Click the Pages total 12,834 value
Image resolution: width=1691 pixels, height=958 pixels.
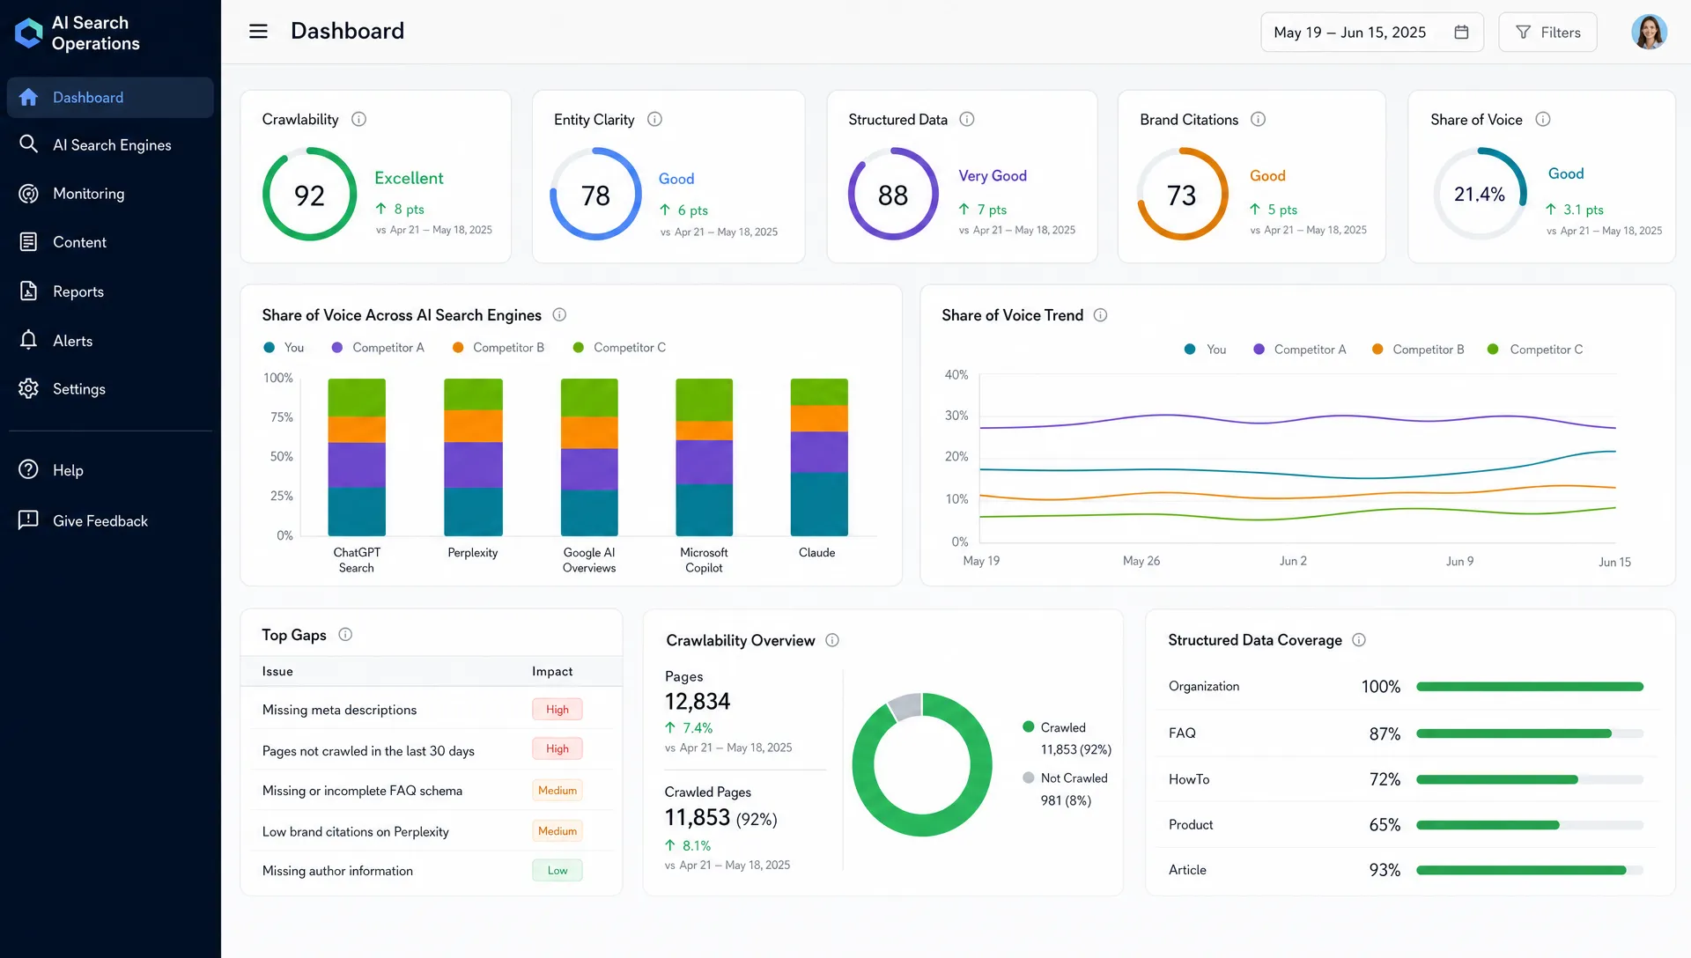tap(698, 702)
